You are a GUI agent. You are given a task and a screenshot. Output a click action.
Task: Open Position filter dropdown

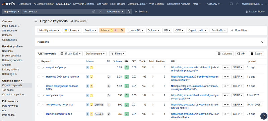[x=90, y=30]
